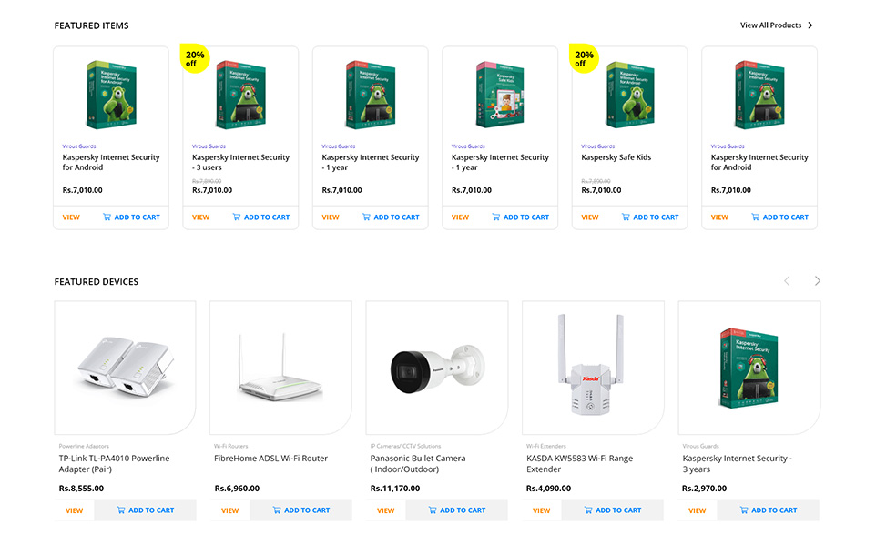The width and height of the screenshot is (876, 545).
Task: Click the KASDA Wi-Fi Range Extender image
Action: 593,368
